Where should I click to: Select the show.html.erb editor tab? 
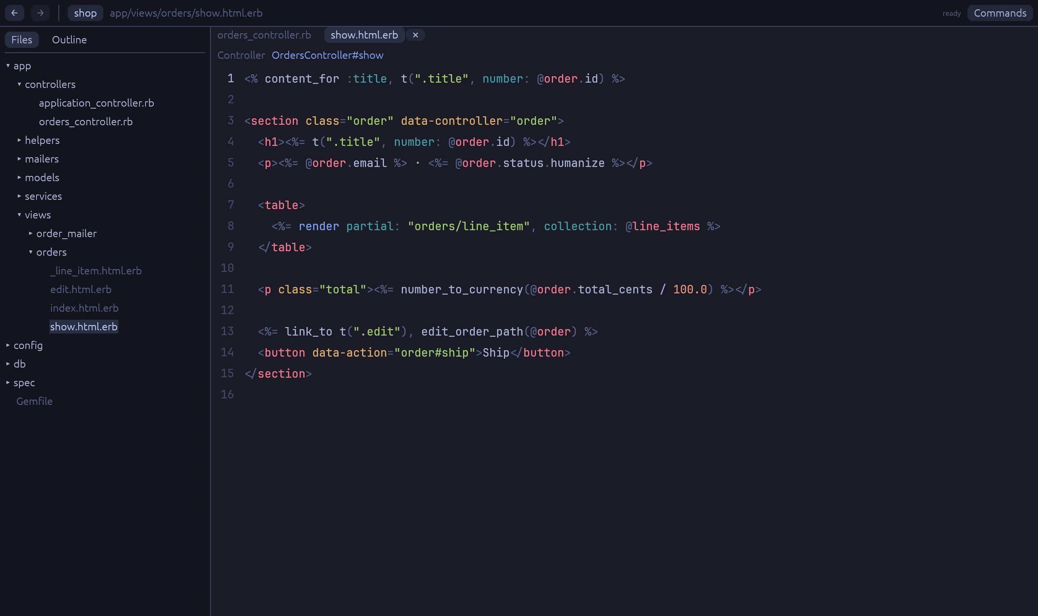click(x=364, y=35)
